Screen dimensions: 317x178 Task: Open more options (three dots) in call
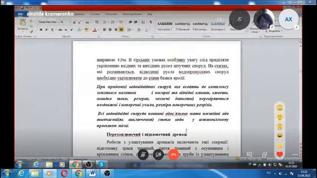coord(295,155)
